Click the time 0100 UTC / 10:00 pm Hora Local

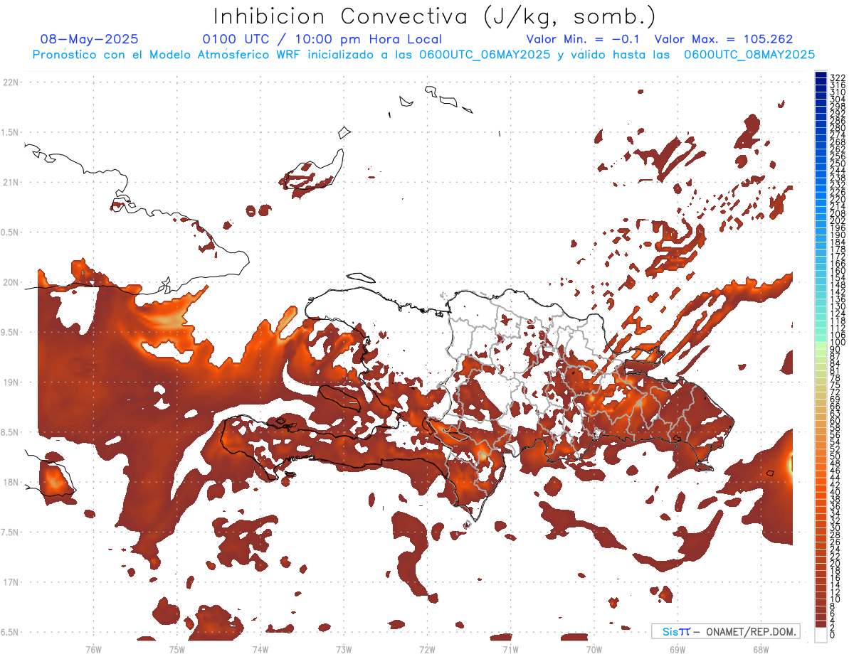point(322,39)
